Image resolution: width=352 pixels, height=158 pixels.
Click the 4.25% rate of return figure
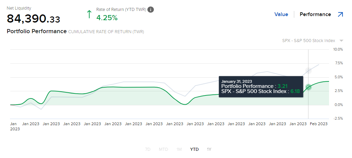pyautogui.click(x=107, y=18)
